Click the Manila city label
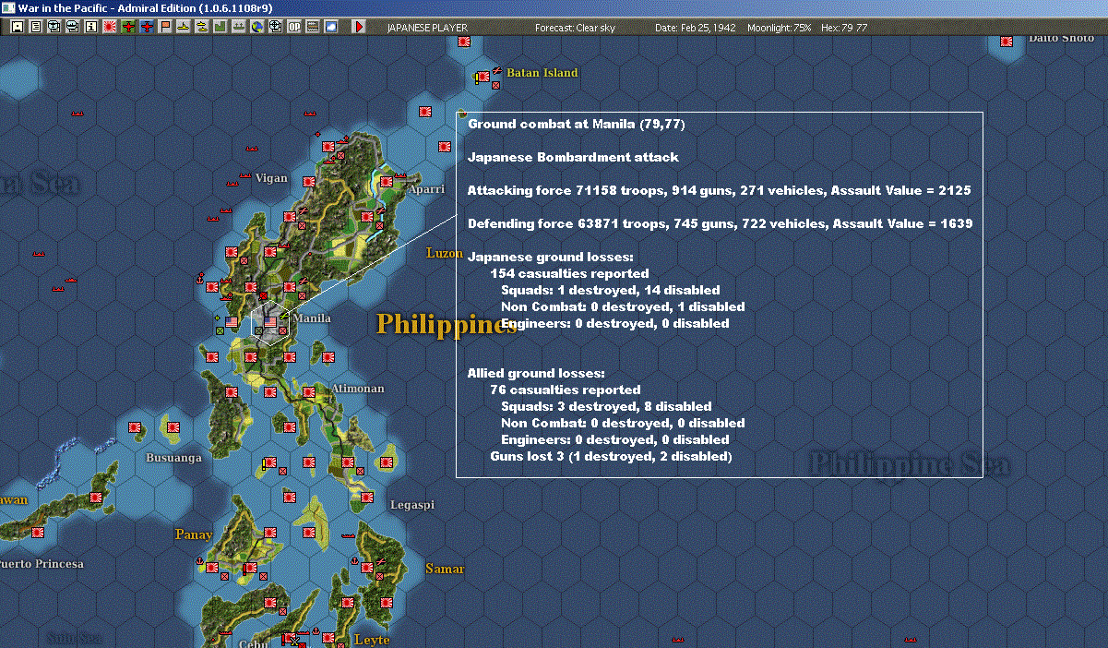Viewport: 1108px width, 648px height. [312, 318]
